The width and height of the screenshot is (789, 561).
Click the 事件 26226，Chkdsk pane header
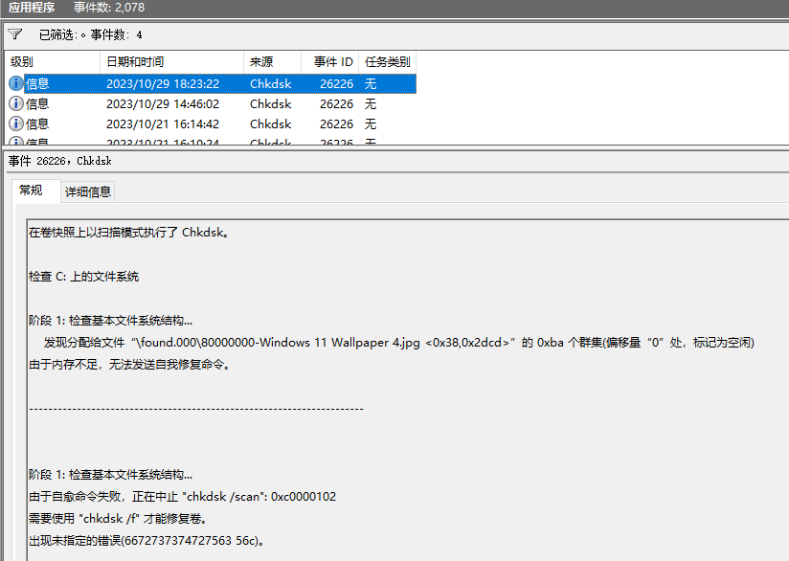tap(59, 161)
